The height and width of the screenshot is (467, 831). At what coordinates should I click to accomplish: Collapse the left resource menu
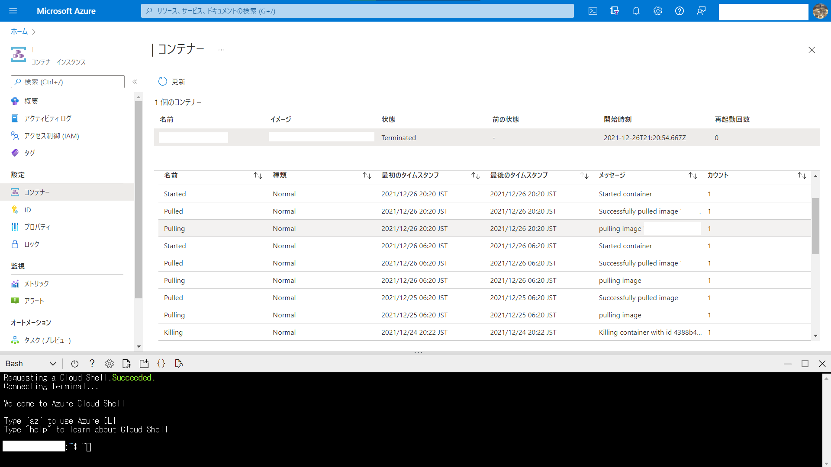(135, 82)
